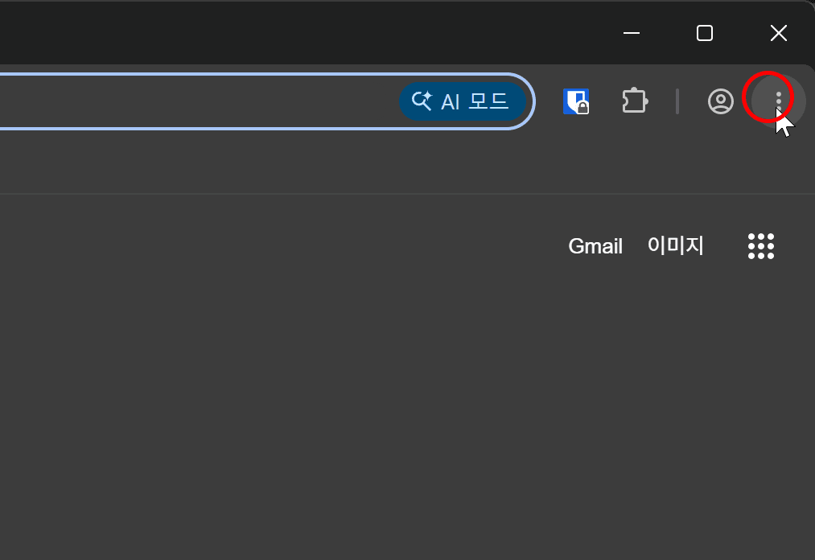
Task: Open the 이미지 link
Action: (x=675, y=245)
